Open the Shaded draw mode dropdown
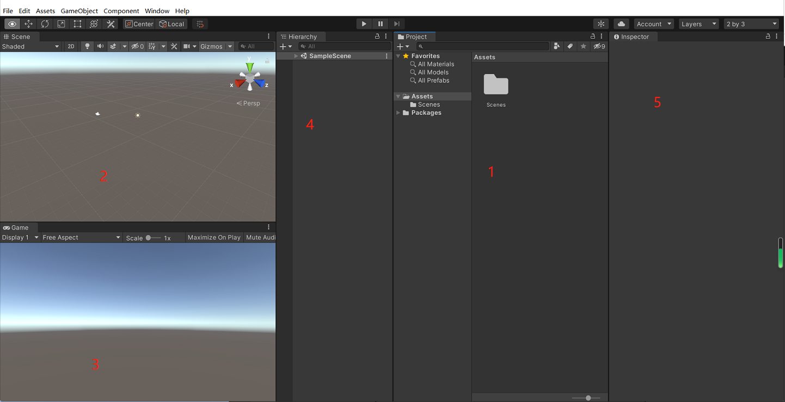The image size is (785, 402). pyautogui.click(x=30, y=46)
